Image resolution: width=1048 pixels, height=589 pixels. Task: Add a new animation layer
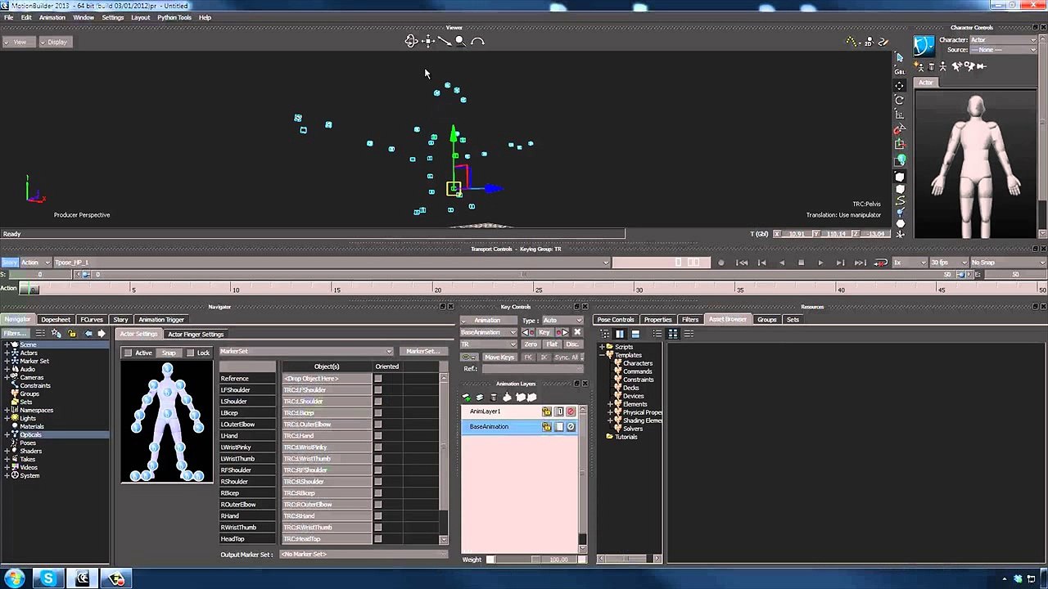pyautogui.click(x=467, y=398)
